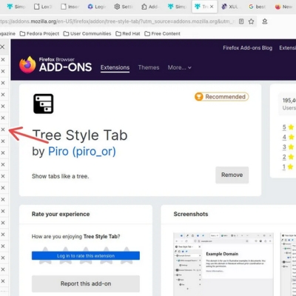Screen dimensions: 296x296
Task: Open the Free Content bookmark folder
Action: coord(162,33)
